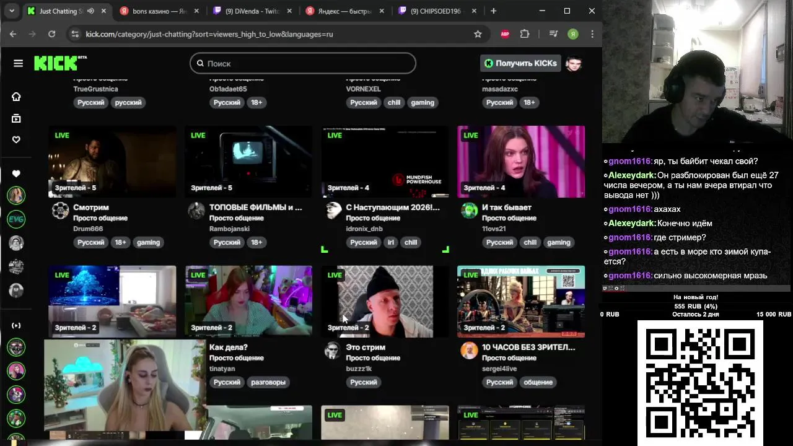The height and width of the screenshot is (446, 793).
Task: Open 11ovs21 channel avatar
Action: [x=469, y=211]
